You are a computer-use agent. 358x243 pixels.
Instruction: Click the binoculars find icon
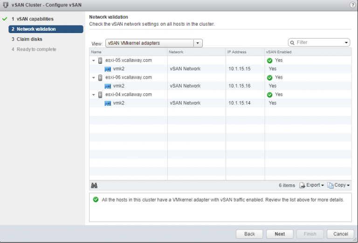(94, 186)
